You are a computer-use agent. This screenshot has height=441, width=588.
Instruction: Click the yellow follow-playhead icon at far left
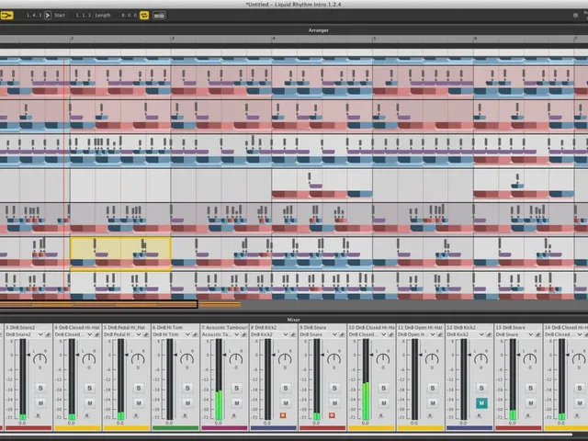[6, 16]
